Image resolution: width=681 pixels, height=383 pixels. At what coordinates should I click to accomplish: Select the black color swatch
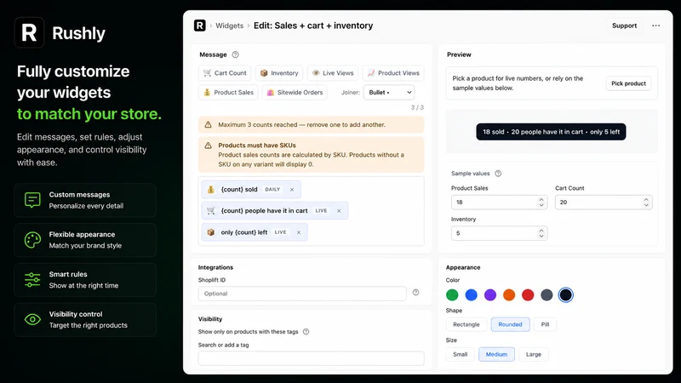coord(565,295)
